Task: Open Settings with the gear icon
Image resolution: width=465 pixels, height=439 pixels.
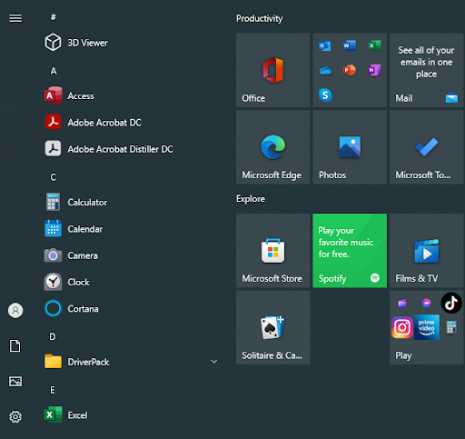Action: coord(15,417)
